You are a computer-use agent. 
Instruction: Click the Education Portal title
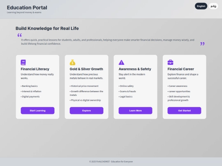(x=27, y=8)
